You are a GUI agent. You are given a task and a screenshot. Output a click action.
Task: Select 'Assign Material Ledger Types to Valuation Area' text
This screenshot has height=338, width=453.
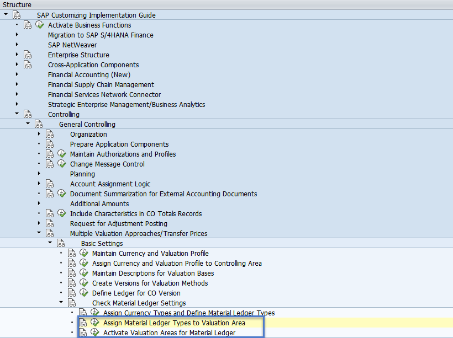174,323
